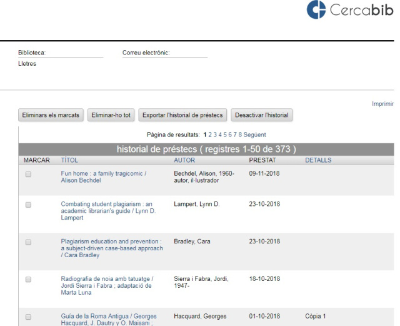Image resolution: width=400 pixels, height=326 pixels.
Task: Sort by the AUTOR column header
Action: click(184, 161)
